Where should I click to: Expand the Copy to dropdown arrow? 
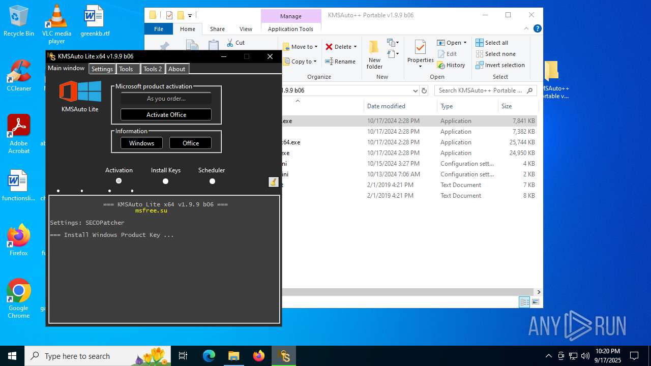point(315,62)
